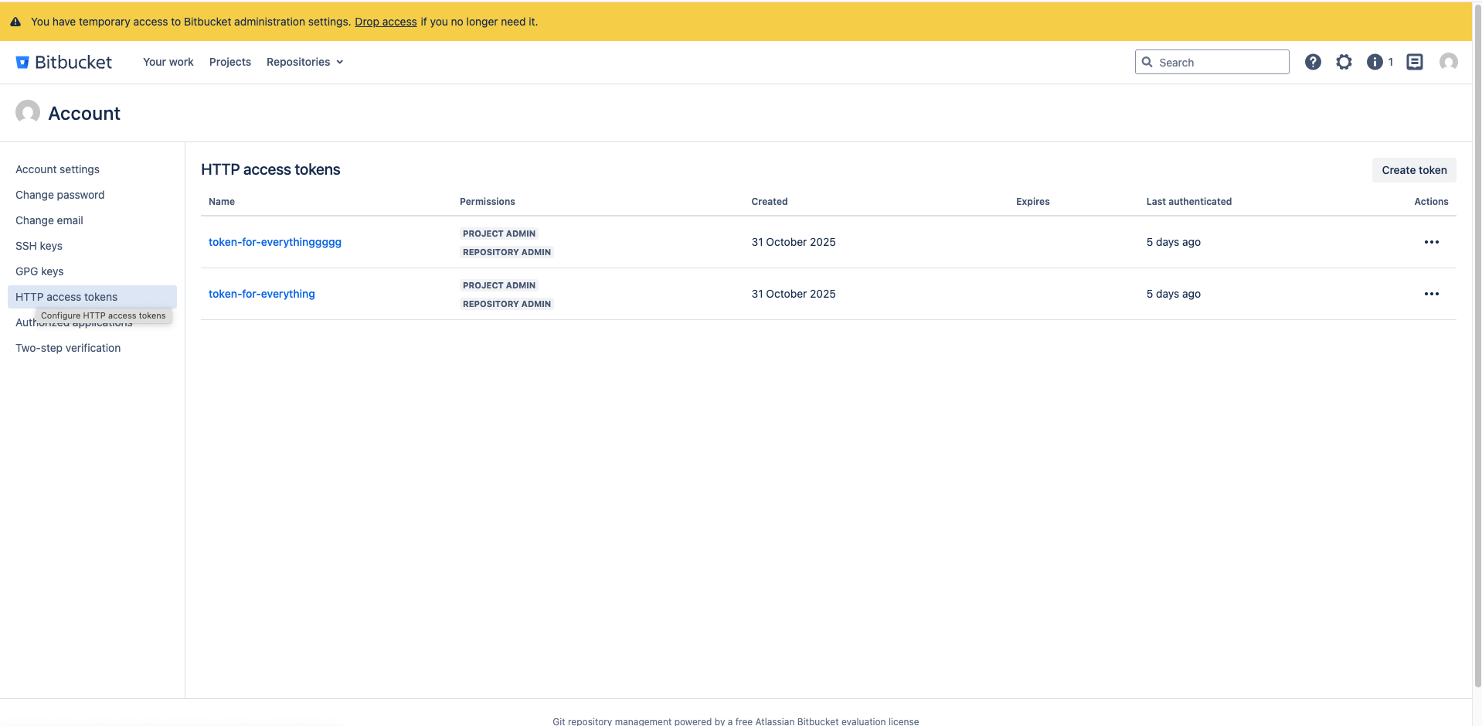The image size is (1482, 726).
Task: Click PROJECT ADMIN badge of token-for-everythinggggg
Action: pyautogui.click(x=499, y=233)
